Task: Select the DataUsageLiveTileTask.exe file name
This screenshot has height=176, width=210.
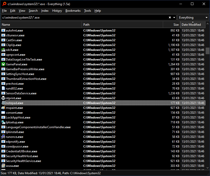Action: 24,60
